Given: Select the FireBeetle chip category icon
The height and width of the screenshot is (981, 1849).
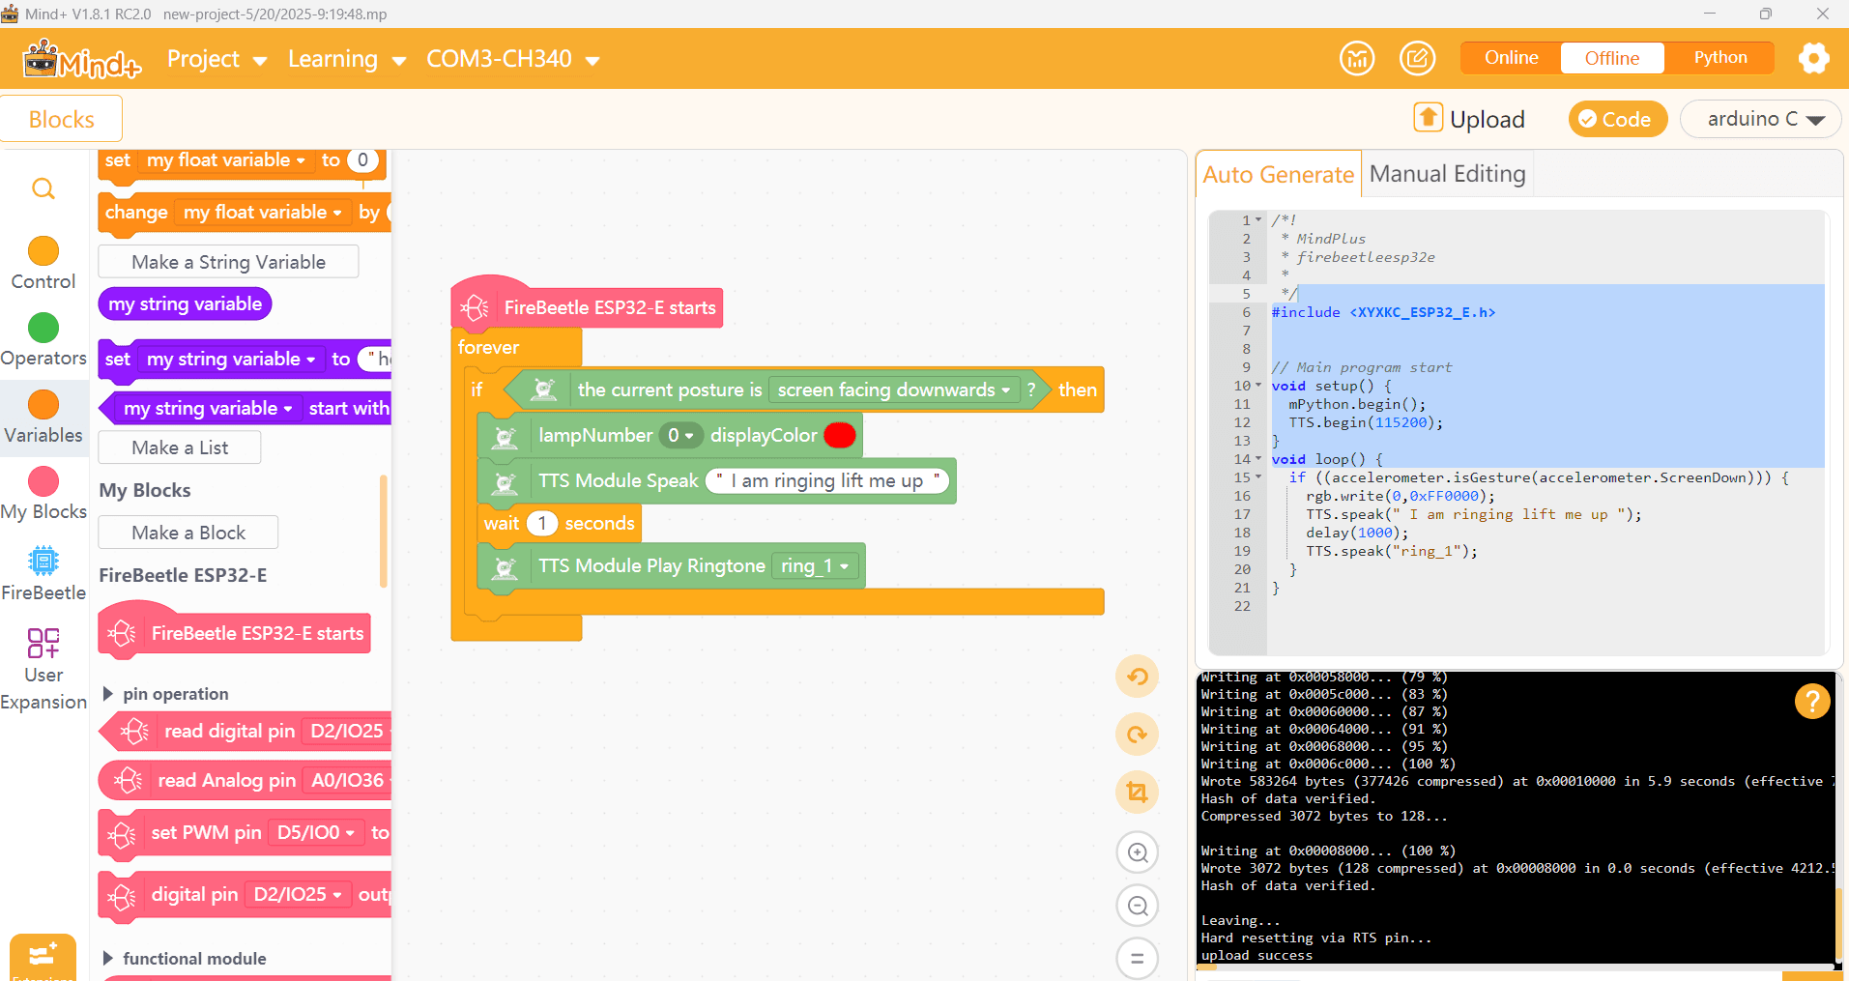Looking at the screenshot, I should coord(43,561).
